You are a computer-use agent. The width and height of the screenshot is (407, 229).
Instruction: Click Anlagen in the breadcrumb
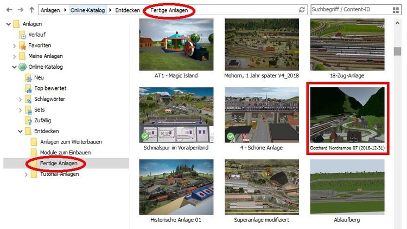tap(50, 10)
